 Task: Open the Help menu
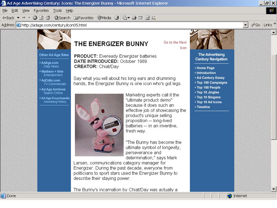point(70,11)
